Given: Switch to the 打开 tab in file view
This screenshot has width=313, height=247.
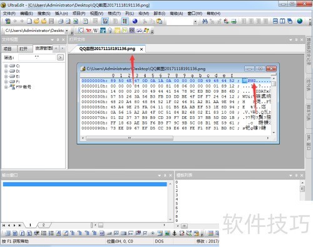Looking at the screenshot, I should coord(24,49).
